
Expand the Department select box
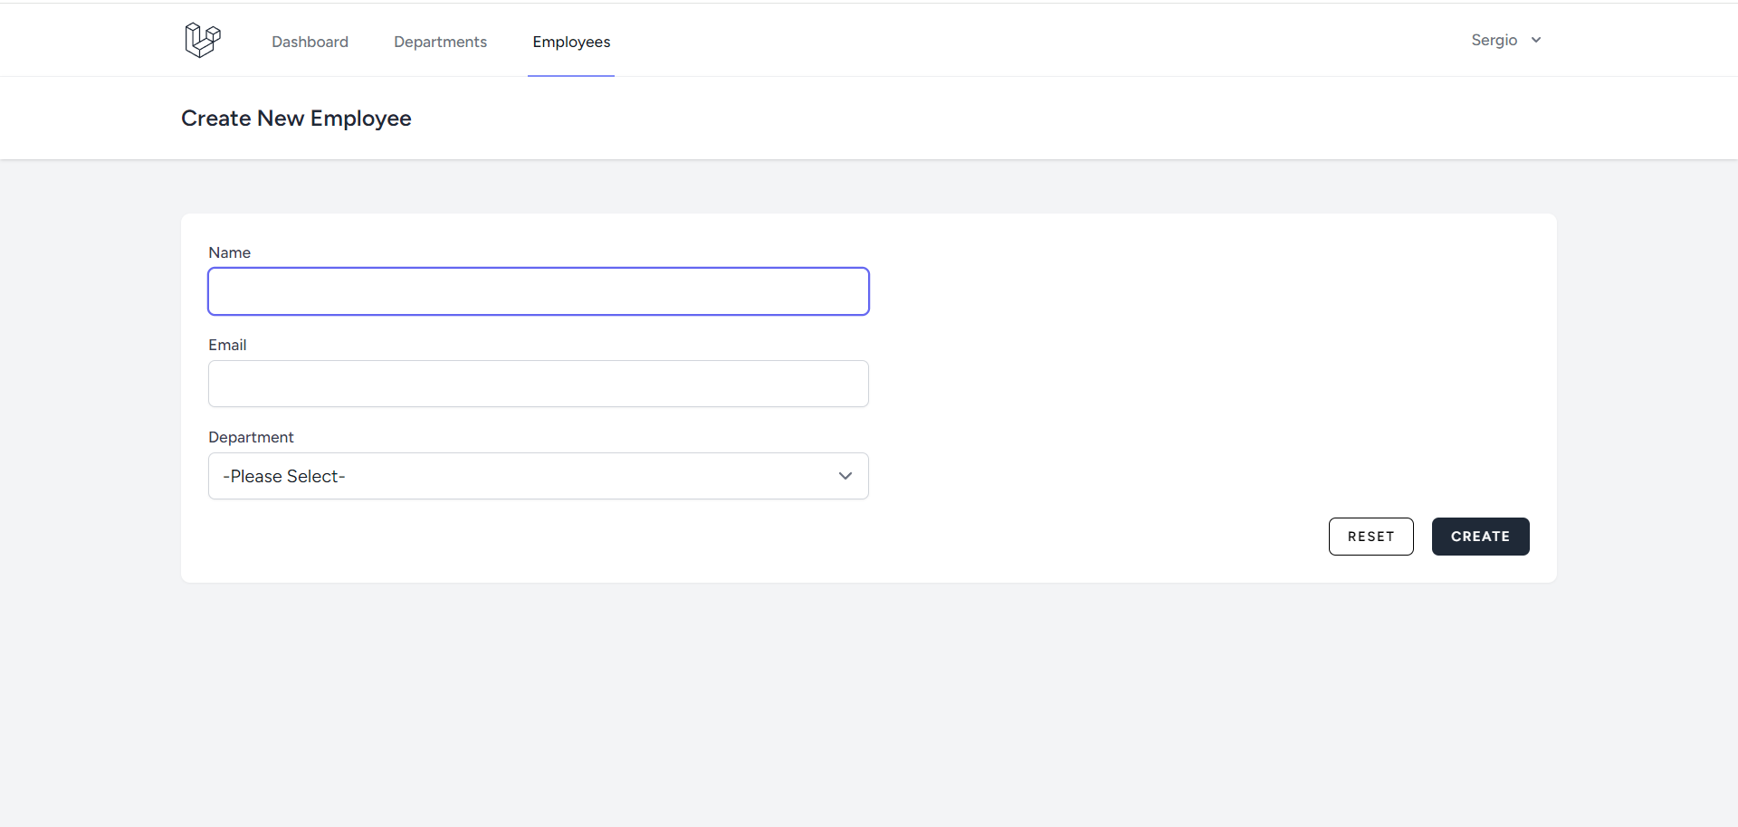click(539, 476)
